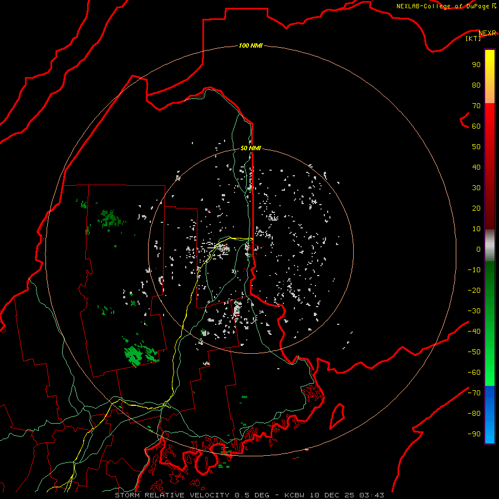This screenshot has width=499, height=499.
Task: Click the gray zero-velocity segment of the color bar
Action: pos(490,246)
